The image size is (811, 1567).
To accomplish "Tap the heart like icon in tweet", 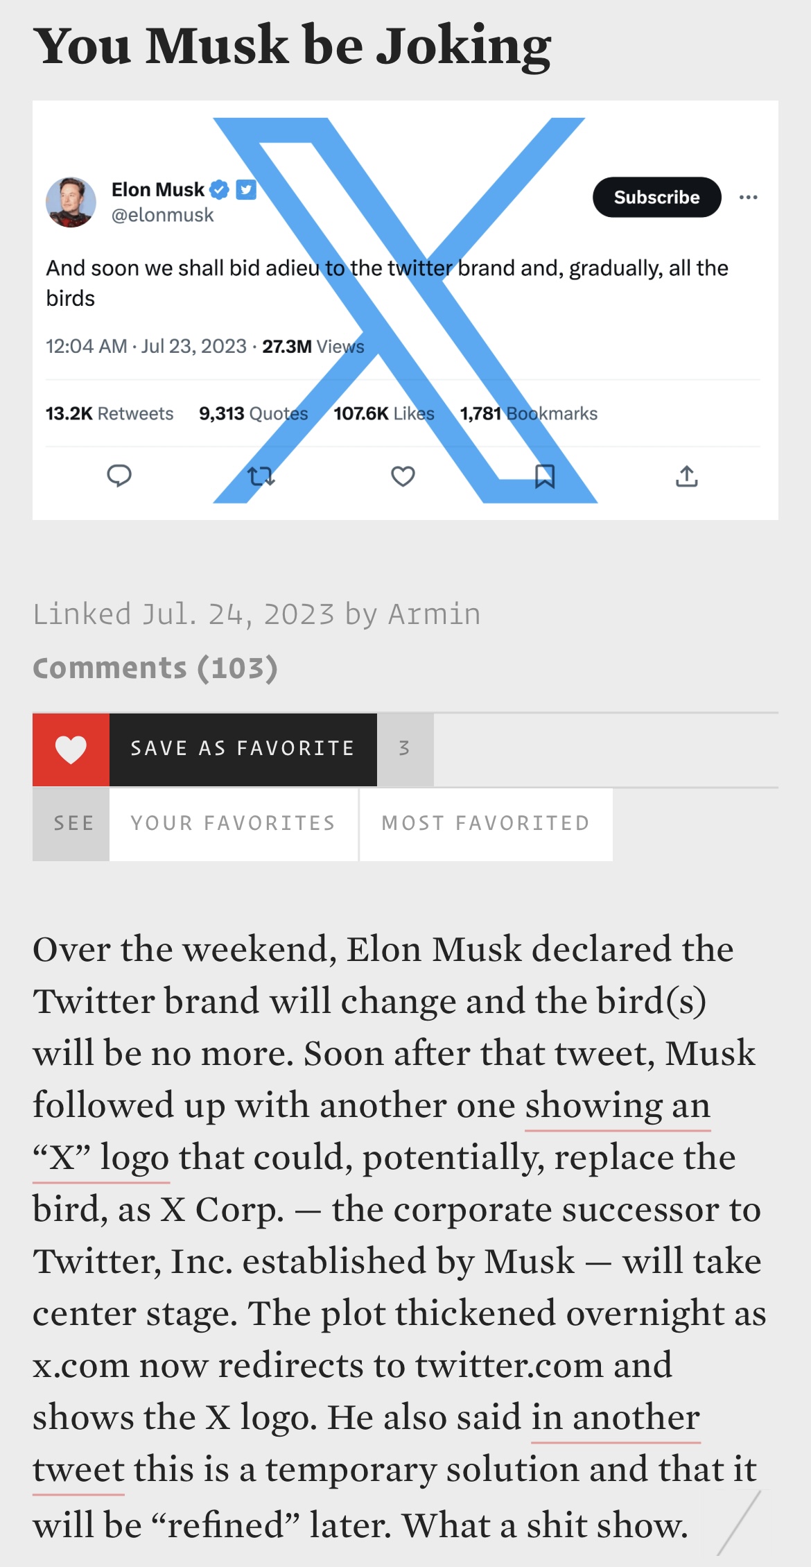I will coord(403,476).
